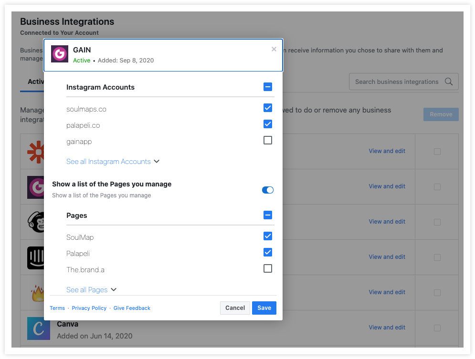Toggle all Pages checkbox
Image resolution: width=475 pixels, height=359 pixels.
pos(268,215)
